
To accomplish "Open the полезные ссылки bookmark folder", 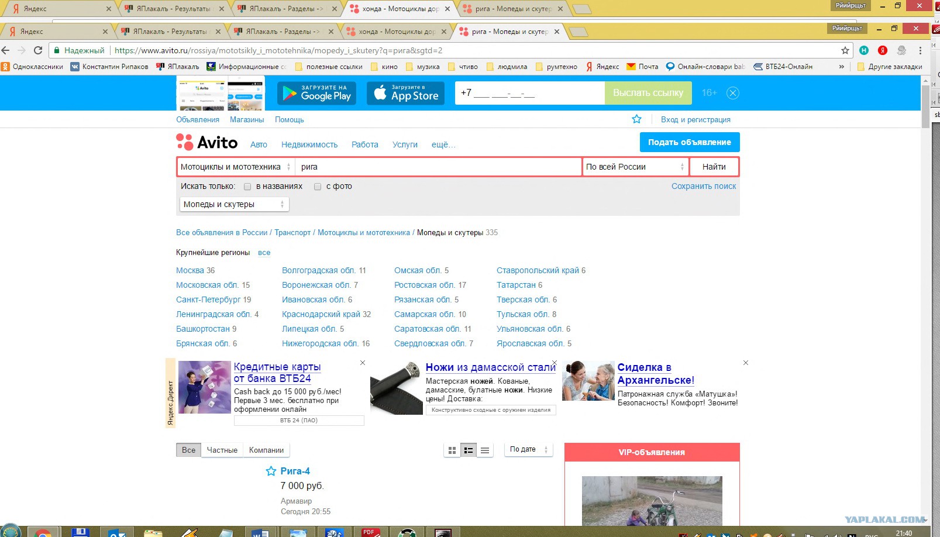I will pyautogui.click(x=329, y=67).
